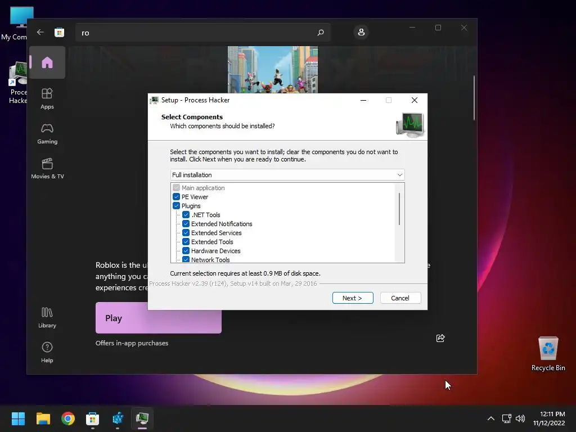Uncheck Extended Tools plugin

186,242
